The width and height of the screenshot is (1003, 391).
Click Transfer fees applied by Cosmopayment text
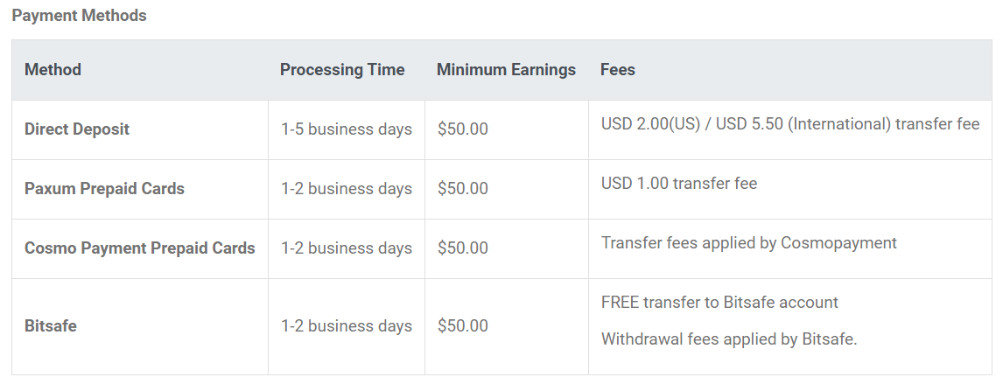pos(749,243)
